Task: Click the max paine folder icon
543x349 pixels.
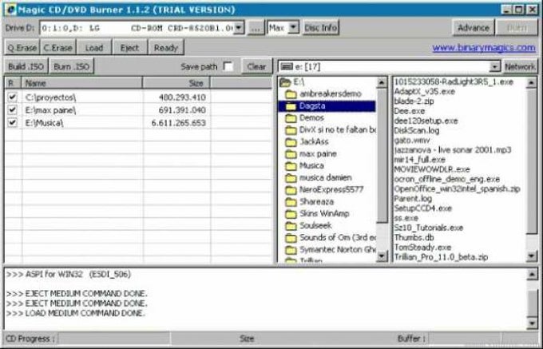Action: (x=291, y=154)
